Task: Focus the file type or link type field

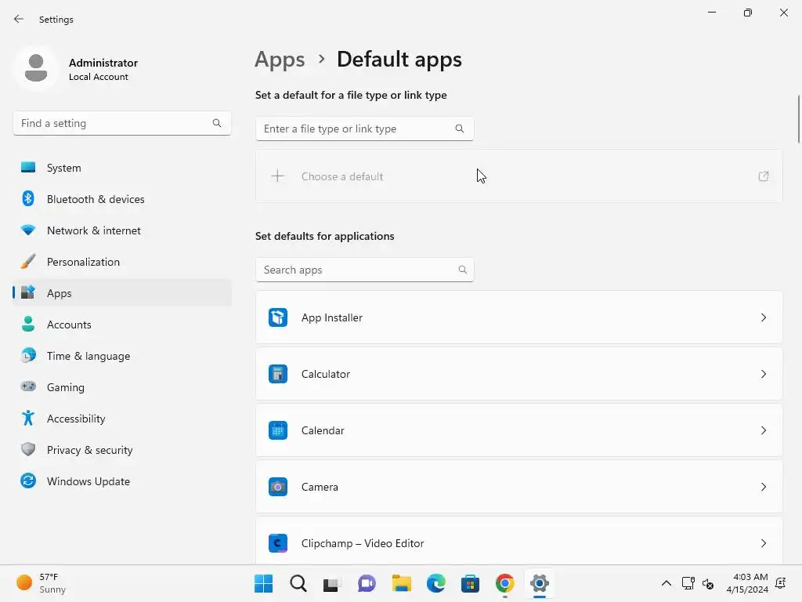Action: pos(365,129)
